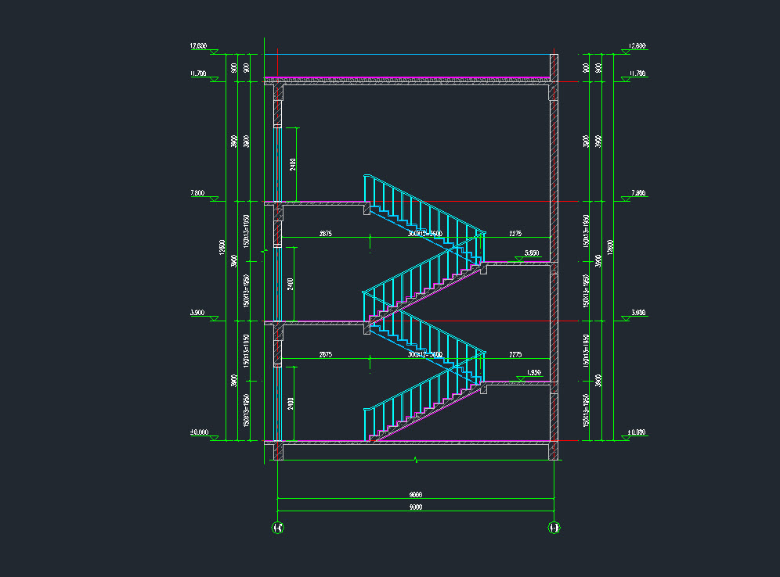Select the ±0.000 elevation marker on left

(199, 433)
